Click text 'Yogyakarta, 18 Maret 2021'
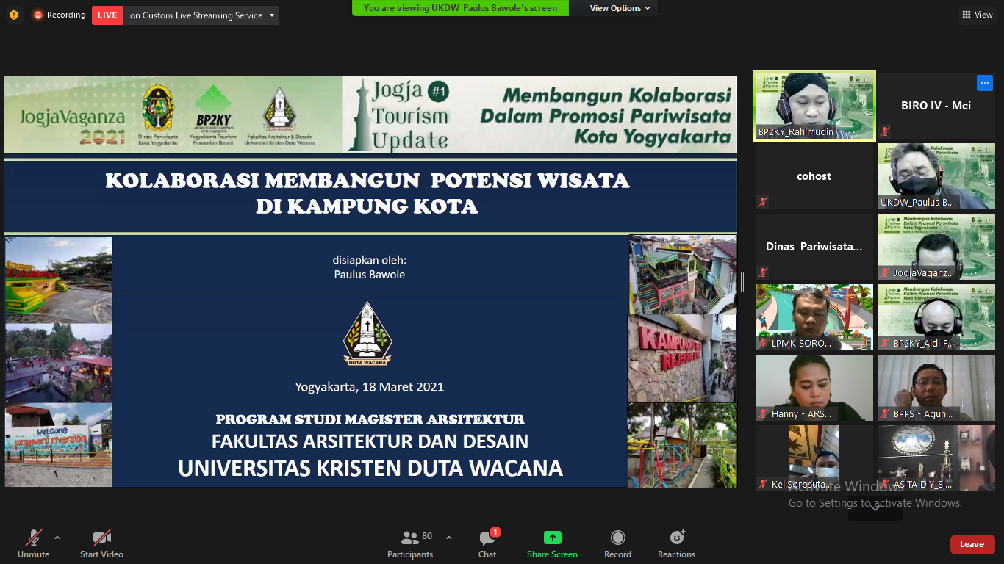1004x564 pixels. (370, 387)
